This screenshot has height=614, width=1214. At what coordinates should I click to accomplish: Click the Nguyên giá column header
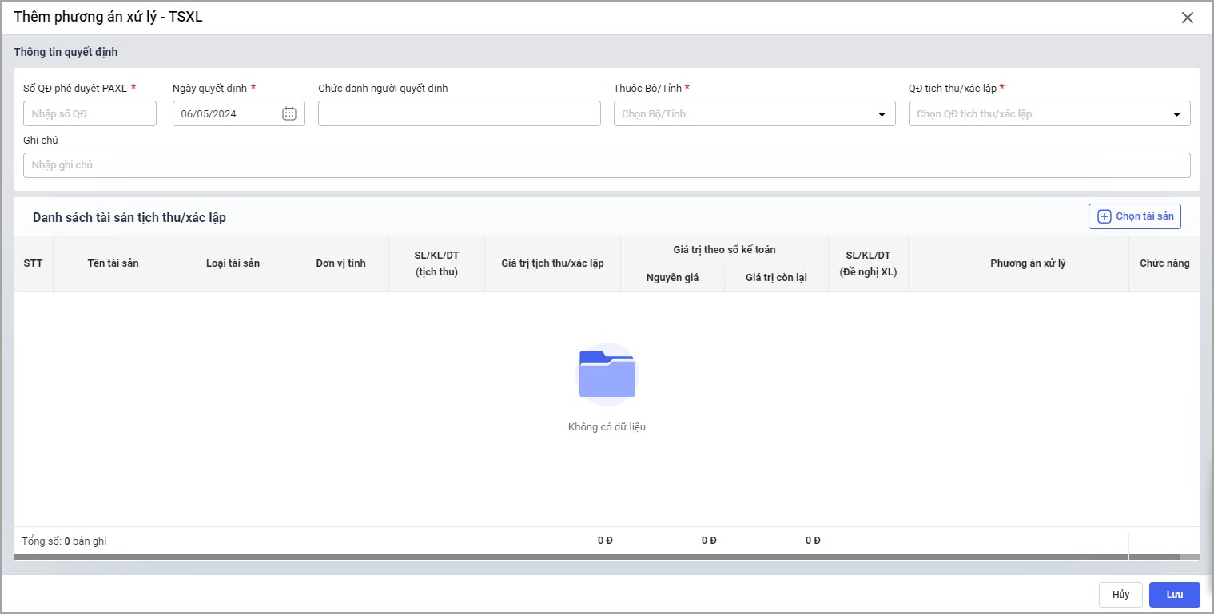[x=672, y=278]
